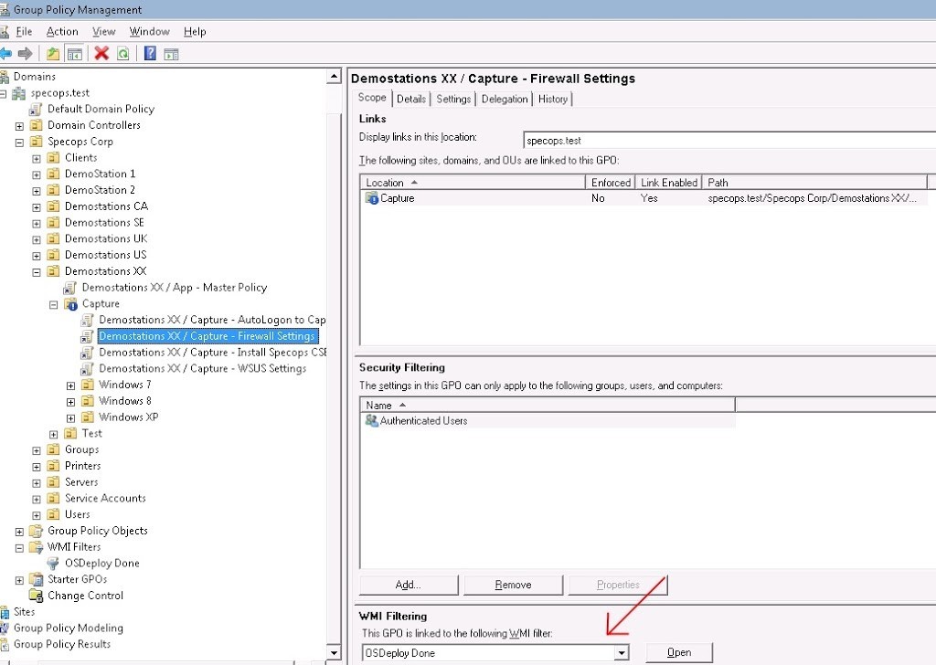The height and width of the screenshot is (665, 936).
Task: Click the OSDeploy Done filter funnel icon
Action: point(53,563)
